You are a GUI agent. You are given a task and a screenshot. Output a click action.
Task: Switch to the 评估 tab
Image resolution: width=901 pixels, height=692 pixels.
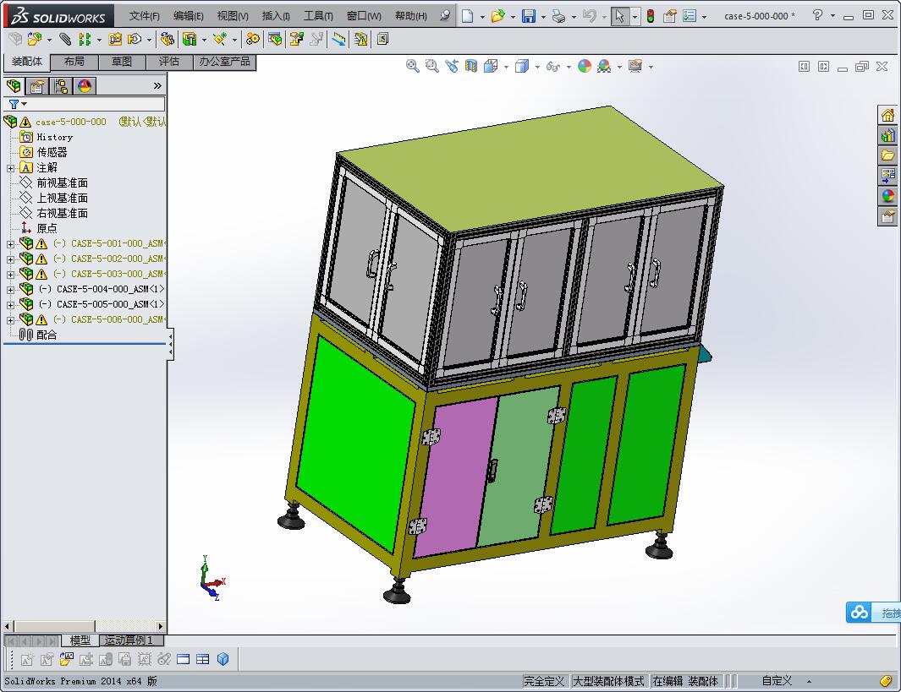[x=168, y=62]
